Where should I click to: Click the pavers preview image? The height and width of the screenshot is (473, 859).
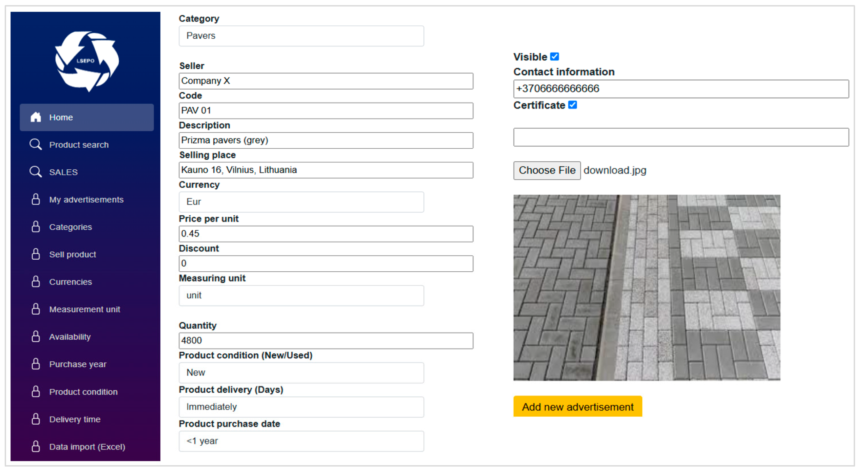[646, 287]
